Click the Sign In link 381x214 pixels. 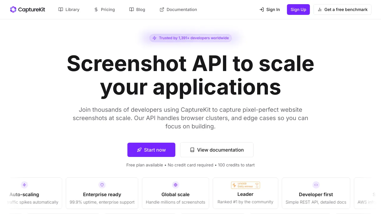click(x=270, y=10)
